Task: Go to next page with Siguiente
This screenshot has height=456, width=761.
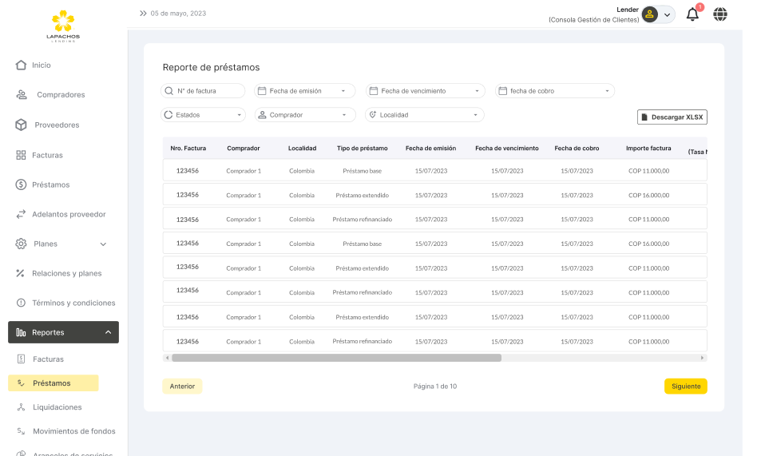Action: (x=685, y=387)
